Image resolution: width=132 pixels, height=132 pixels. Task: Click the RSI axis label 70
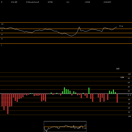(2, 30)
